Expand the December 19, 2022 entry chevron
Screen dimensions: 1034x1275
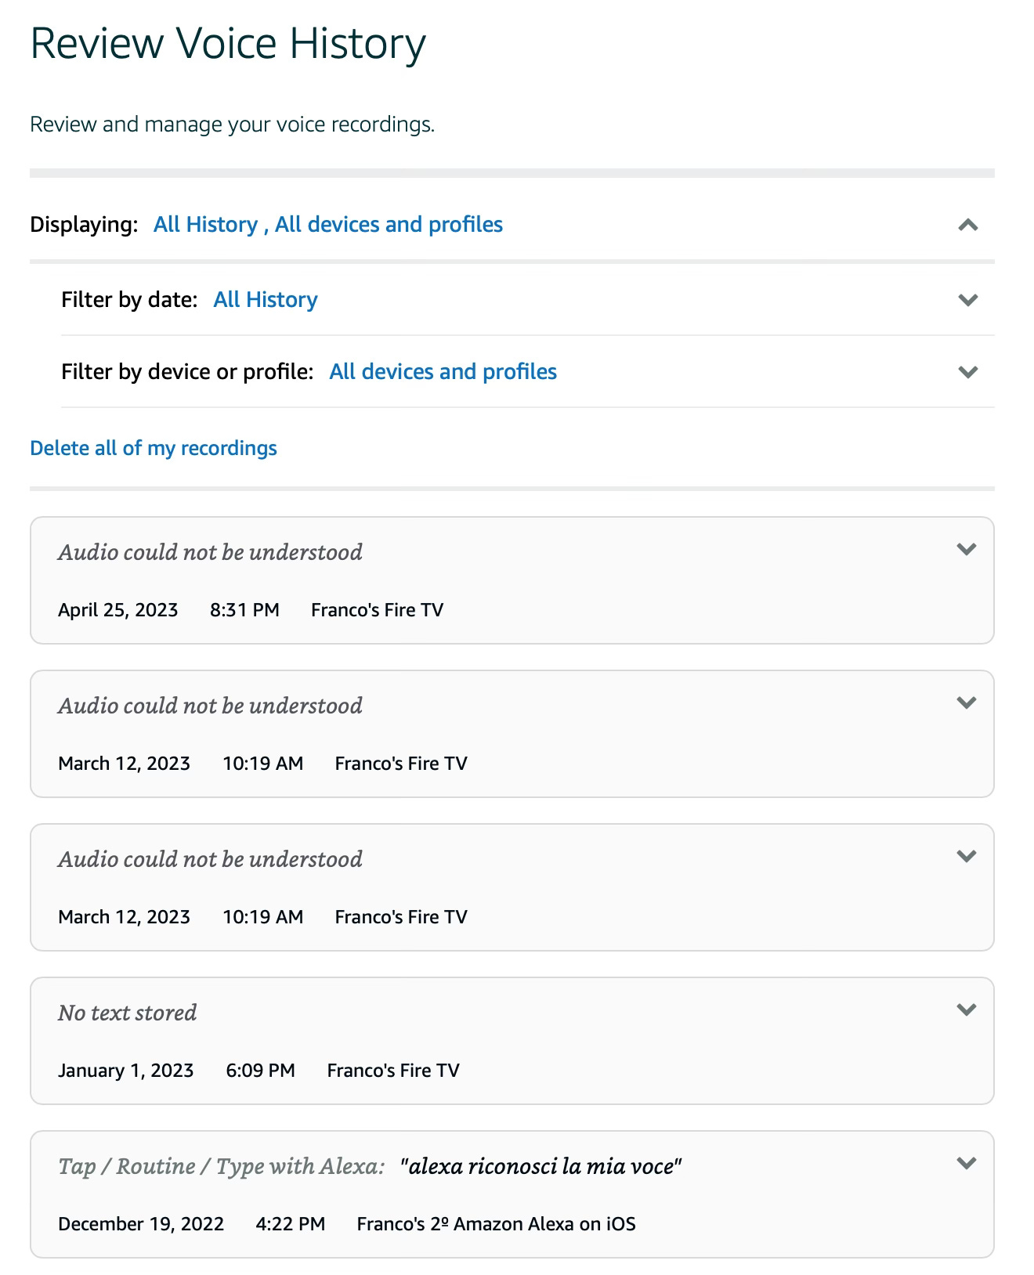click(967, 1163)
